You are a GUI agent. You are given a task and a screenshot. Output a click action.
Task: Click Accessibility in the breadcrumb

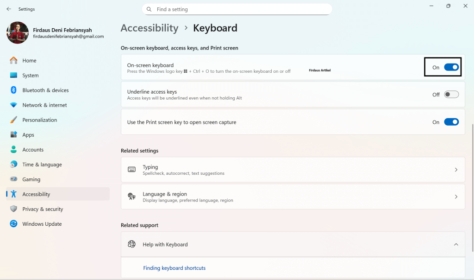[149, 28]
